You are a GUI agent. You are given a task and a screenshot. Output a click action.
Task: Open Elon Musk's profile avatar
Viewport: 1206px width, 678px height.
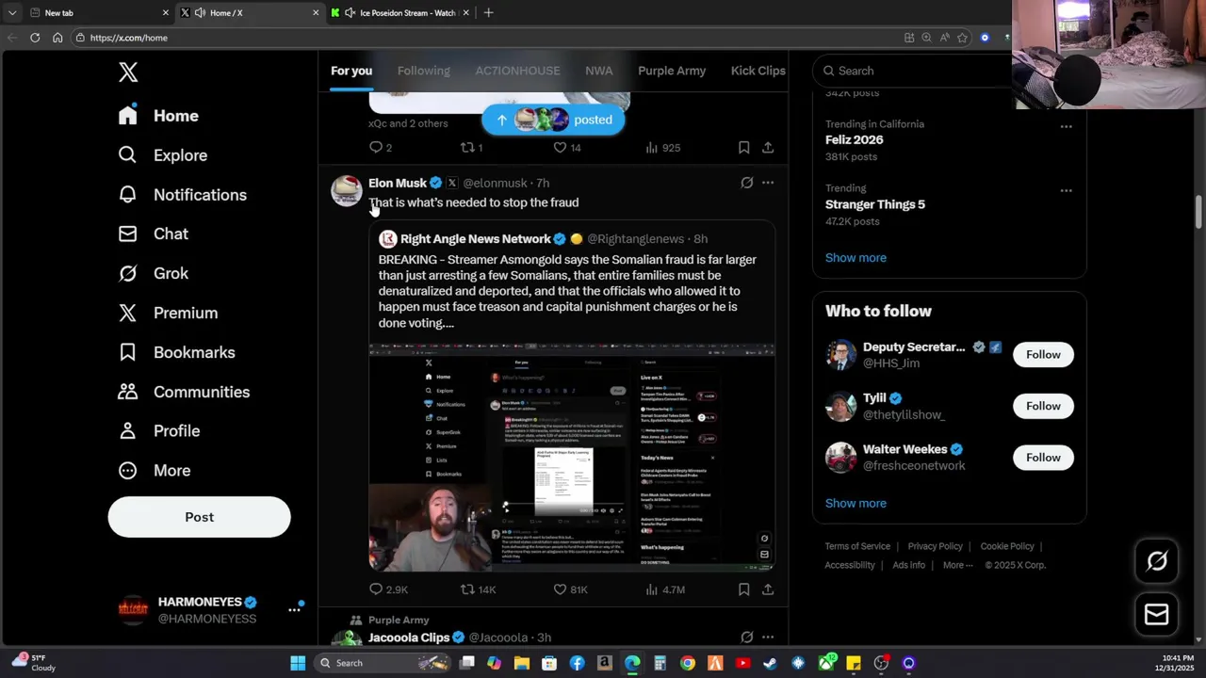[346, 190]
